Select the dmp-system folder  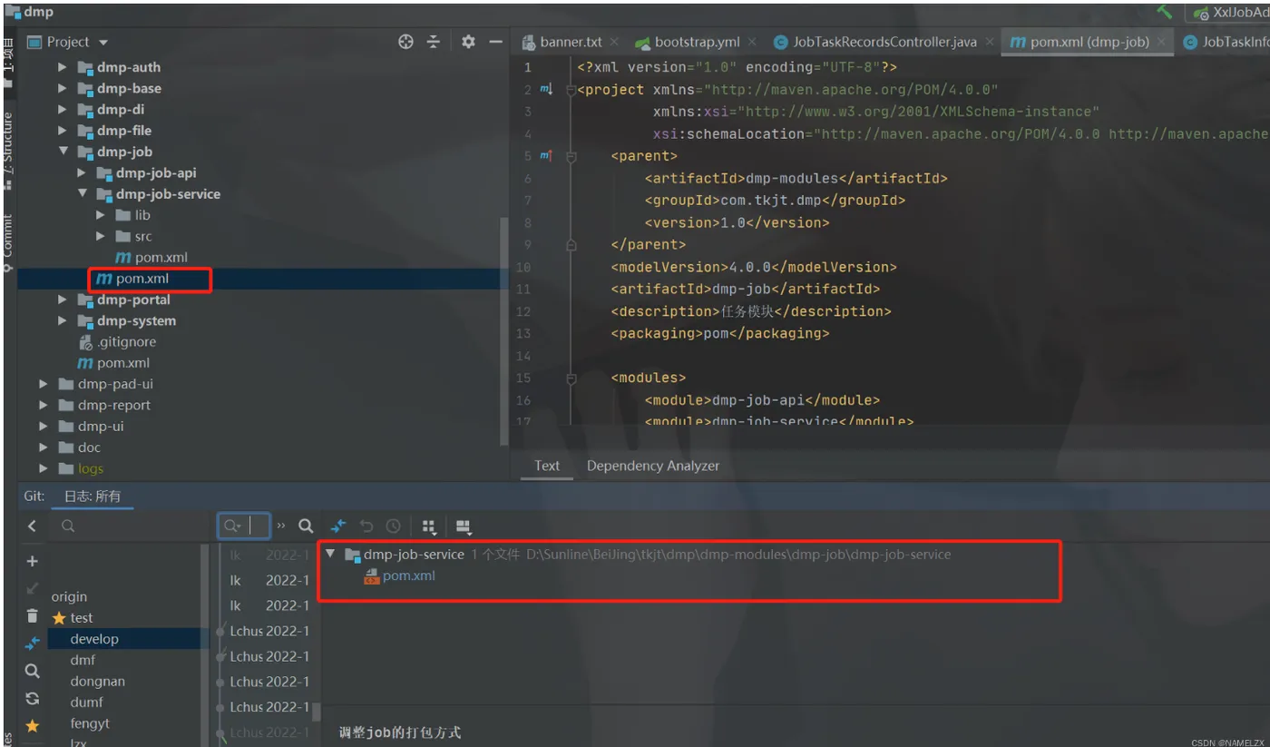click(x=126, y=320)
